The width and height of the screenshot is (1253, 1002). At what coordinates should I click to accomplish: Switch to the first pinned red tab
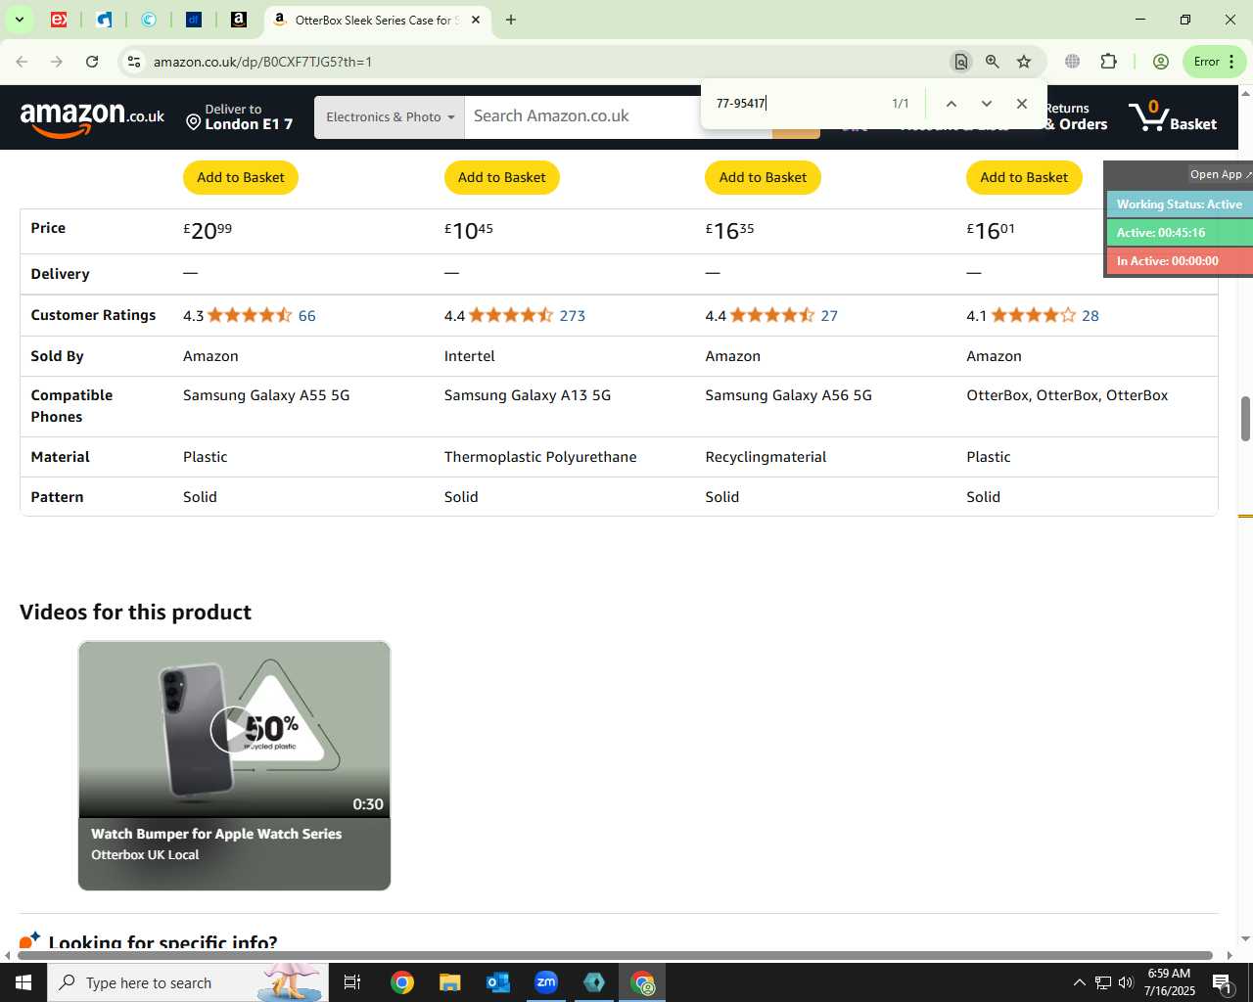(x=59, y=20)
